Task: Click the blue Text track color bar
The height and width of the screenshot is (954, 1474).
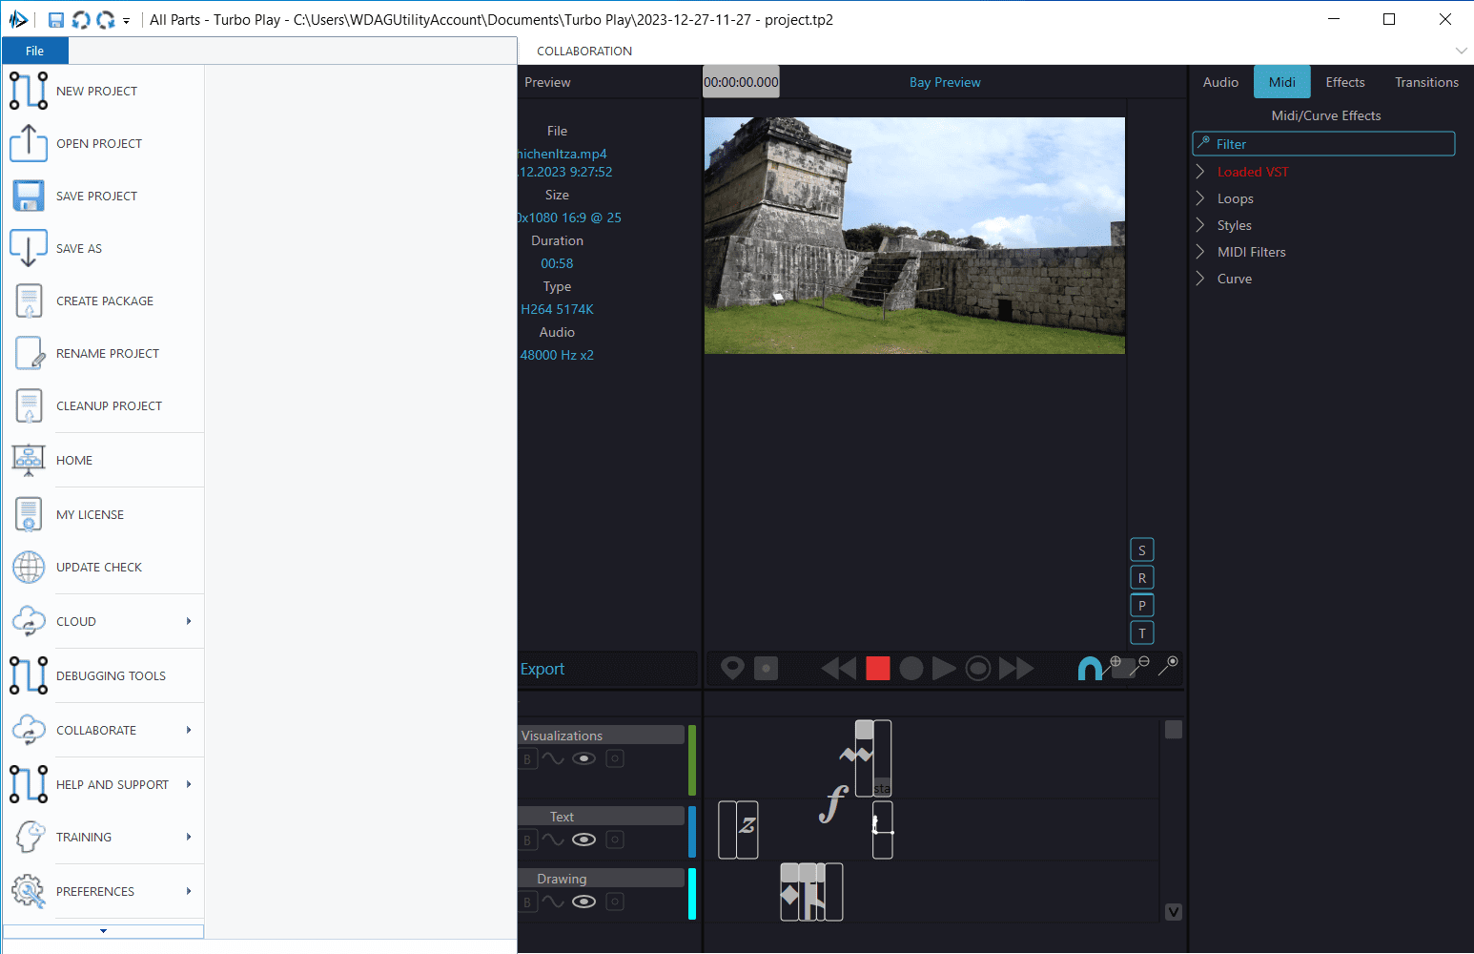Action: [692, 832]
